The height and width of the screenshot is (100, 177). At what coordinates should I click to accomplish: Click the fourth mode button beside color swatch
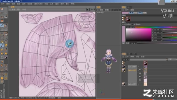[145, 13]
